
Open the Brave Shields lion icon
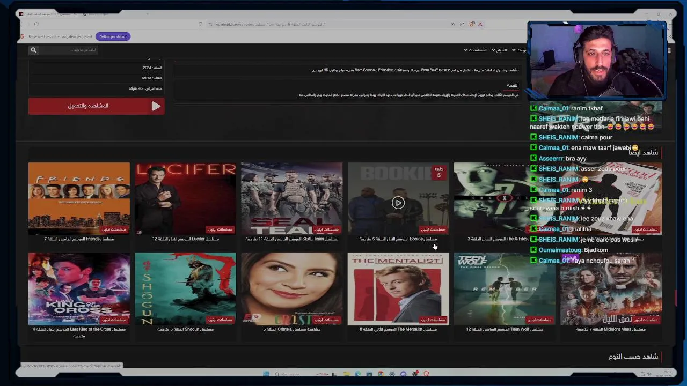coord(472,24)
